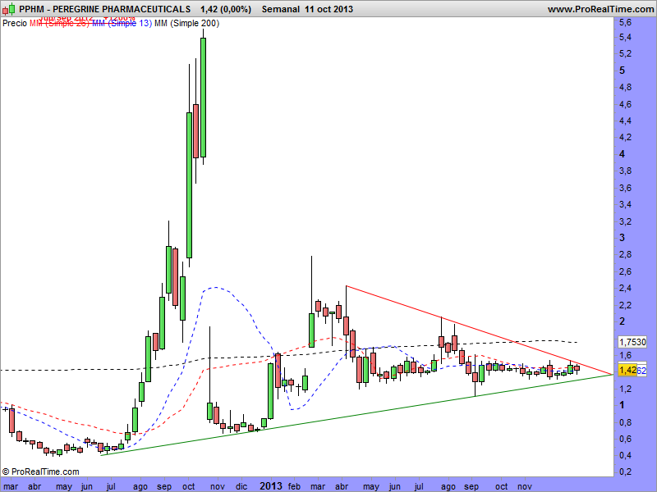Click the Precio legend label
The width and height of the screenshot is (657, 492).
pyautogui.click(x=15, y=24)
